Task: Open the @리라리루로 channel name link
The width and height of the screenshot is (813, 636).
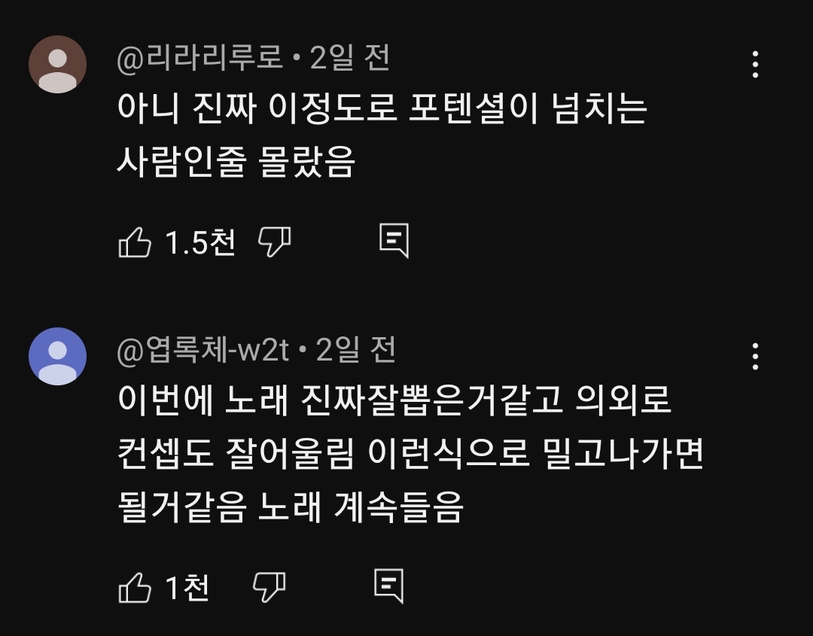Action: pos(199,58)
